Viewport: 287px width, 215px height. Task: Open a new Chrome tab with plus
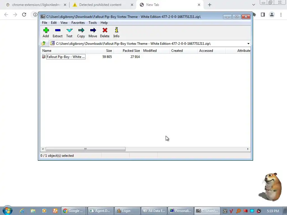210,5
